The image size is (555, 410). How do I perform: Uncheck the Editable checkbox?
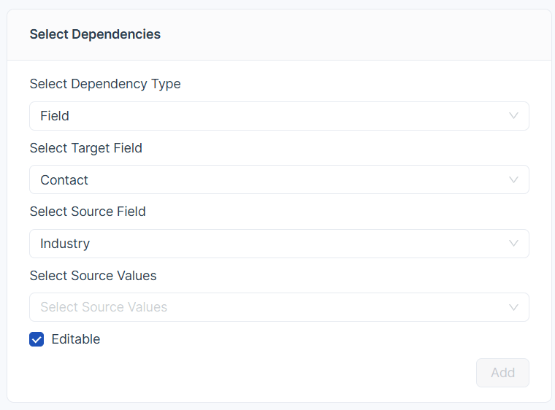(37, 339)
